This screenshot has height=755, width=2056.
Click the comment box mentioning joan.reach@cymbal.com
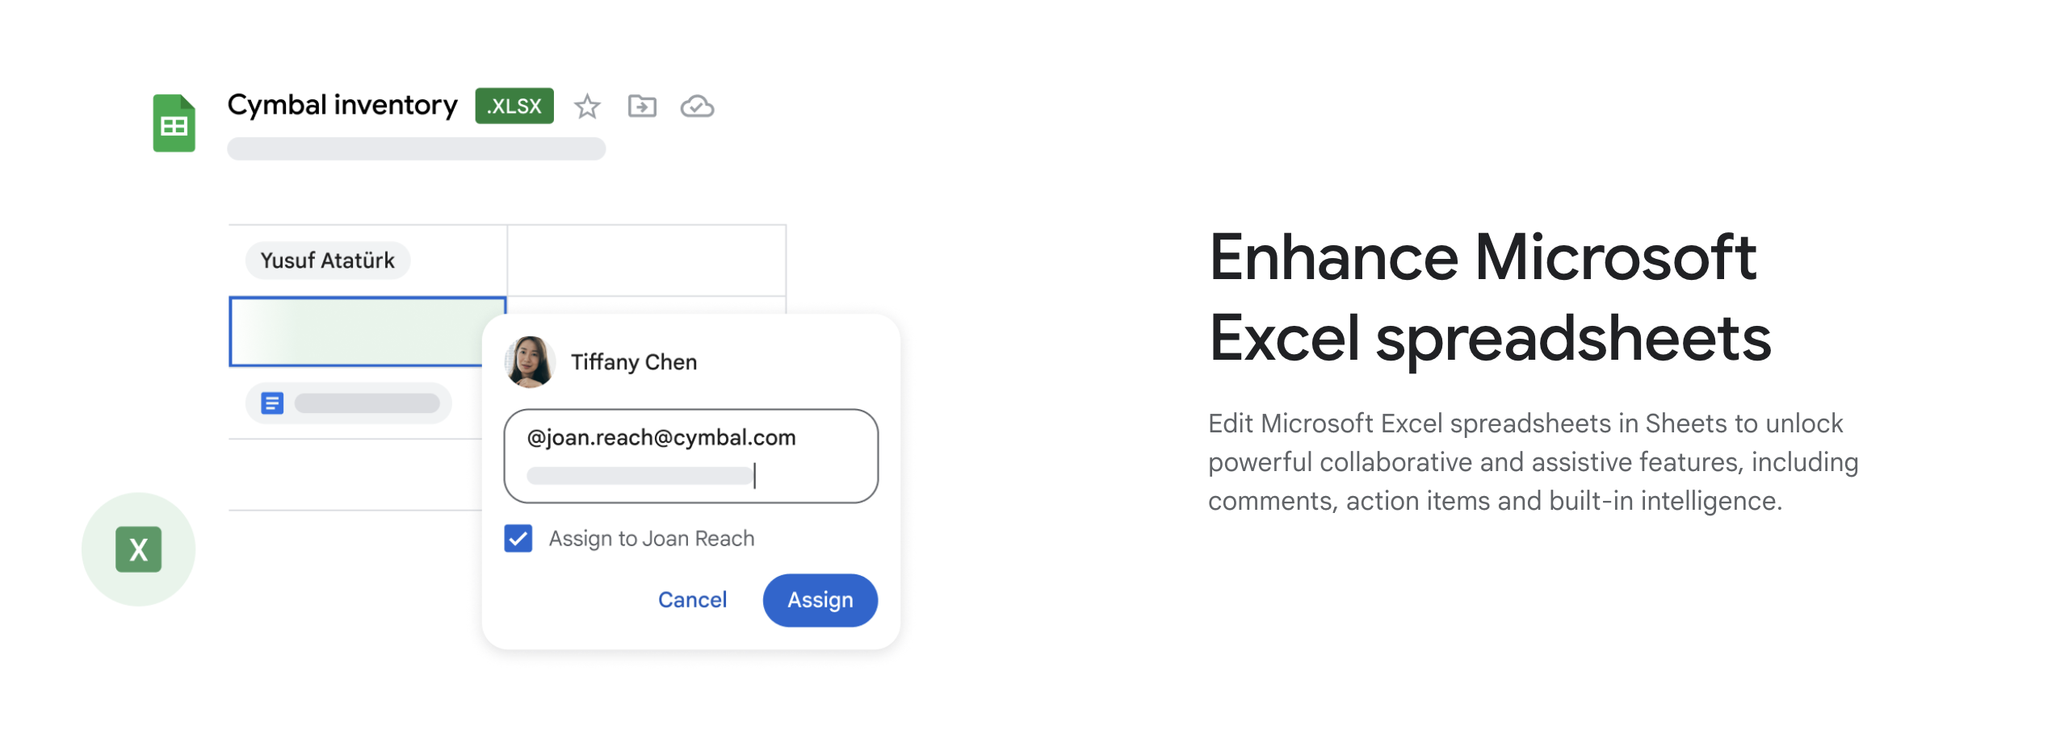[690, 456]
